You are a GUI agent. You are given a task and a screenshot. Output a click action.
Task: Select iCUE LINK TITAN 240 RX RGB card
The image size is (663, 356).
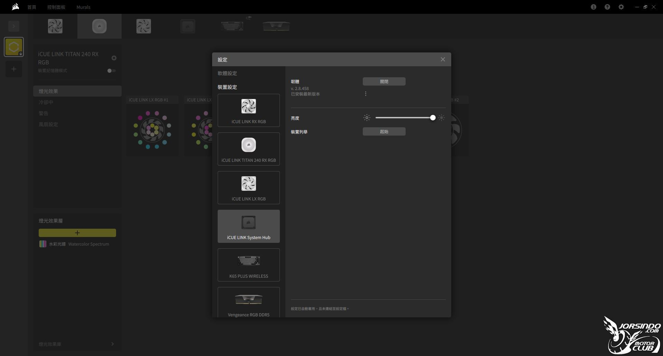249,149
